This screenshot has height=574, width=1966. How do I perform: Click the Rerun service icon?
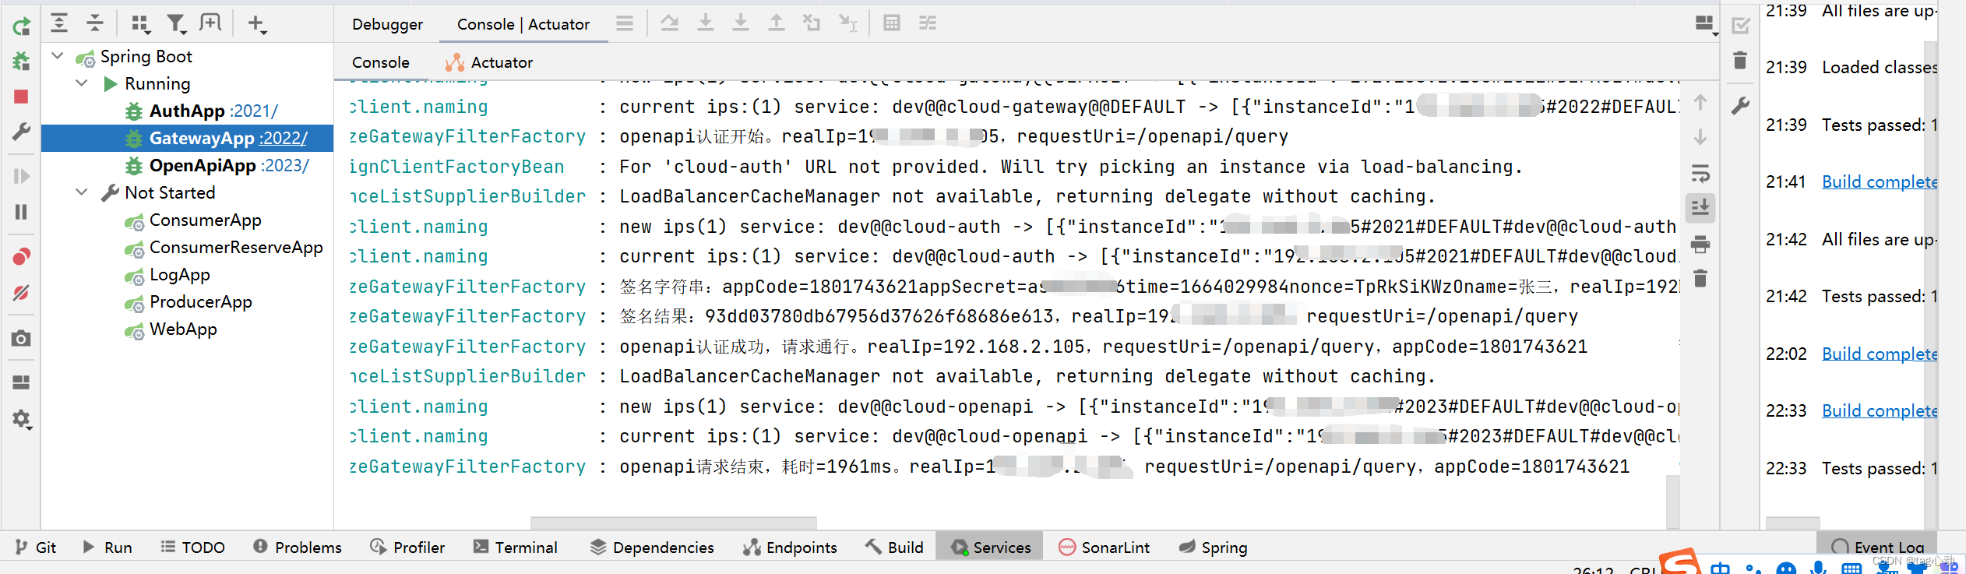[x=21, y=26]
